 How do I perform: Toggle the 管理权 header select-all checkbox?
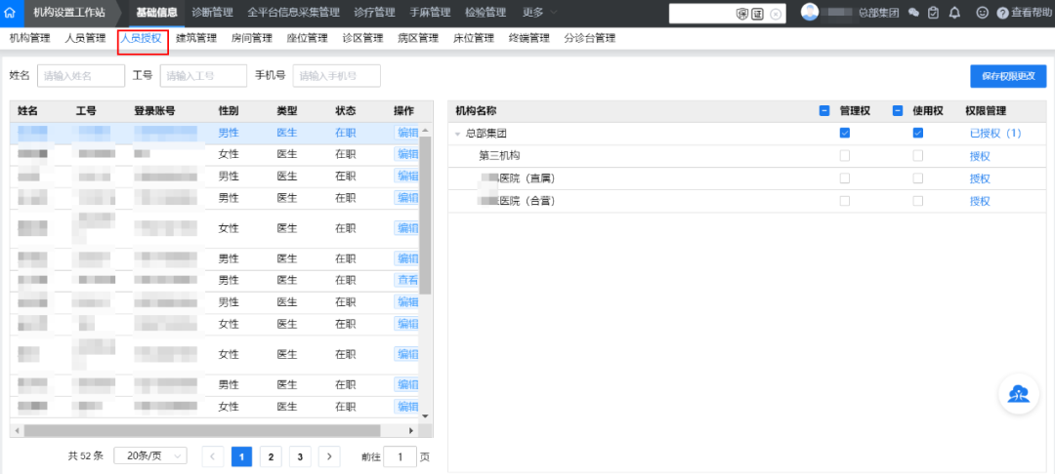point(824,110)
